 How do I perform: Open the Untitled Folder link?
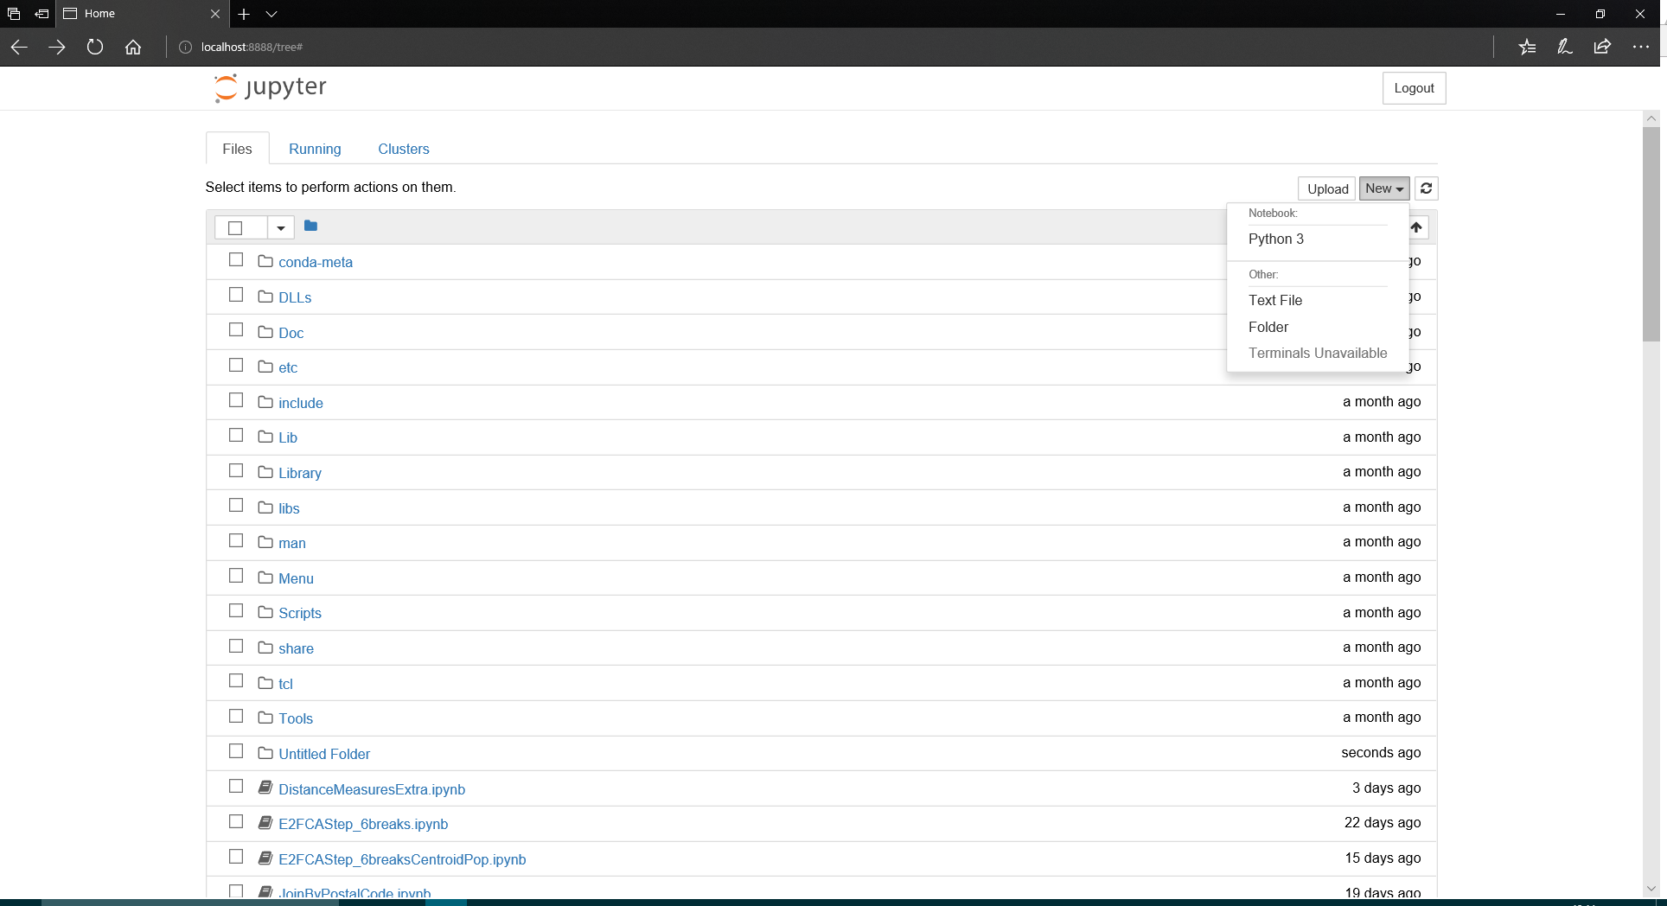click(323, 753)
